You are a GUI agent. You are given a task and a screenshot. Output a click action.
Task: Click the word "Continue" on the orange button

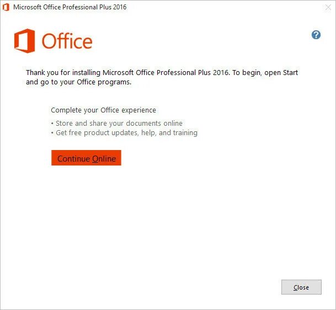73,159
